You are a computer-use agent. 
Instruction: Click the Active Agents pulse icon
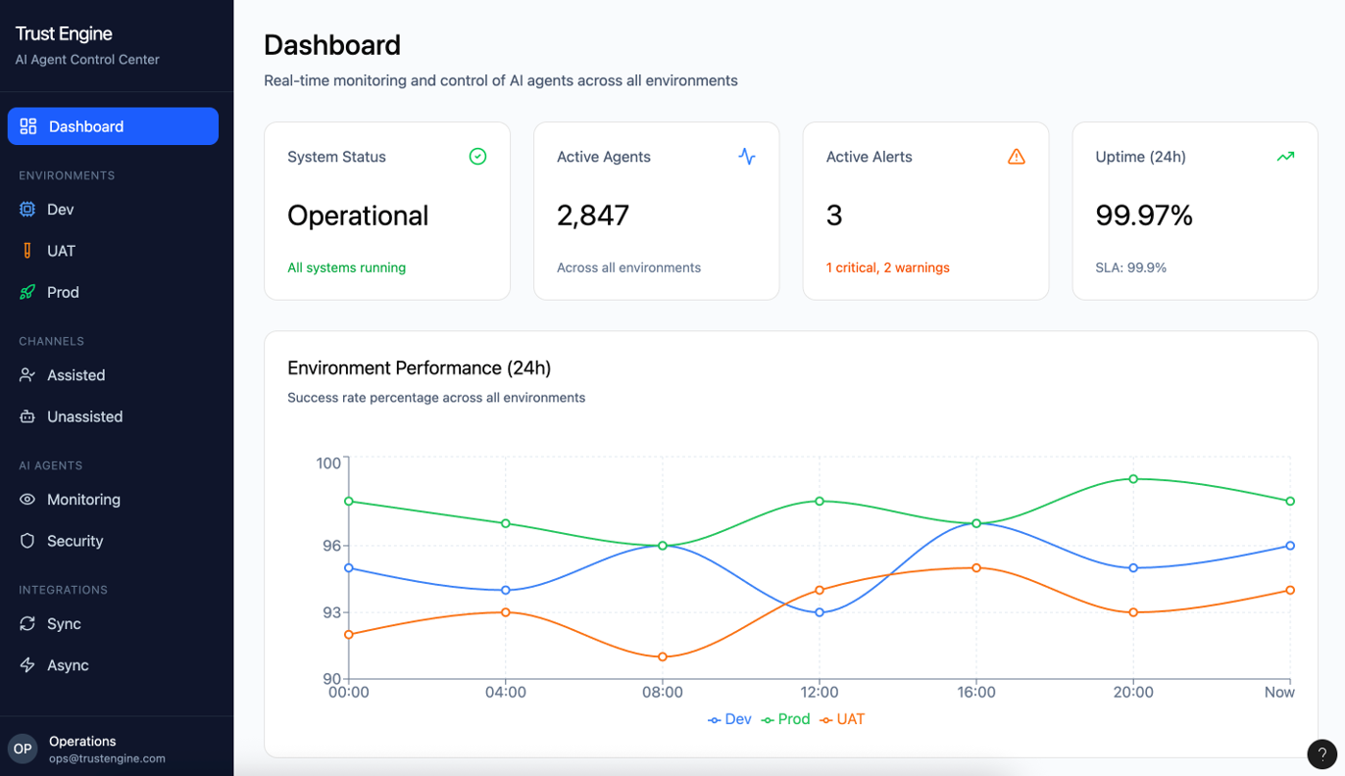pyautogui.click(x=747, y=157)
